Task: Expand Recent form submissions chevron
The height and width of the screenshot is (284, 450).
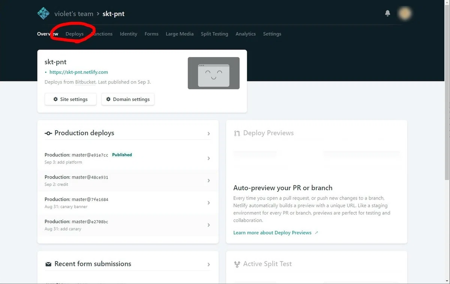Action: (x=209, y=264)
